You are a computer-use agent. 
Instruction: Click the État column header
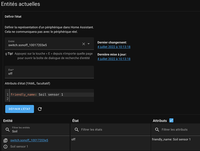(x=76, y=120)
